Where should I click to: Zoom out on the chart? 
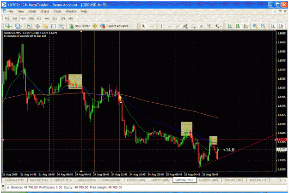click(263, 26)
